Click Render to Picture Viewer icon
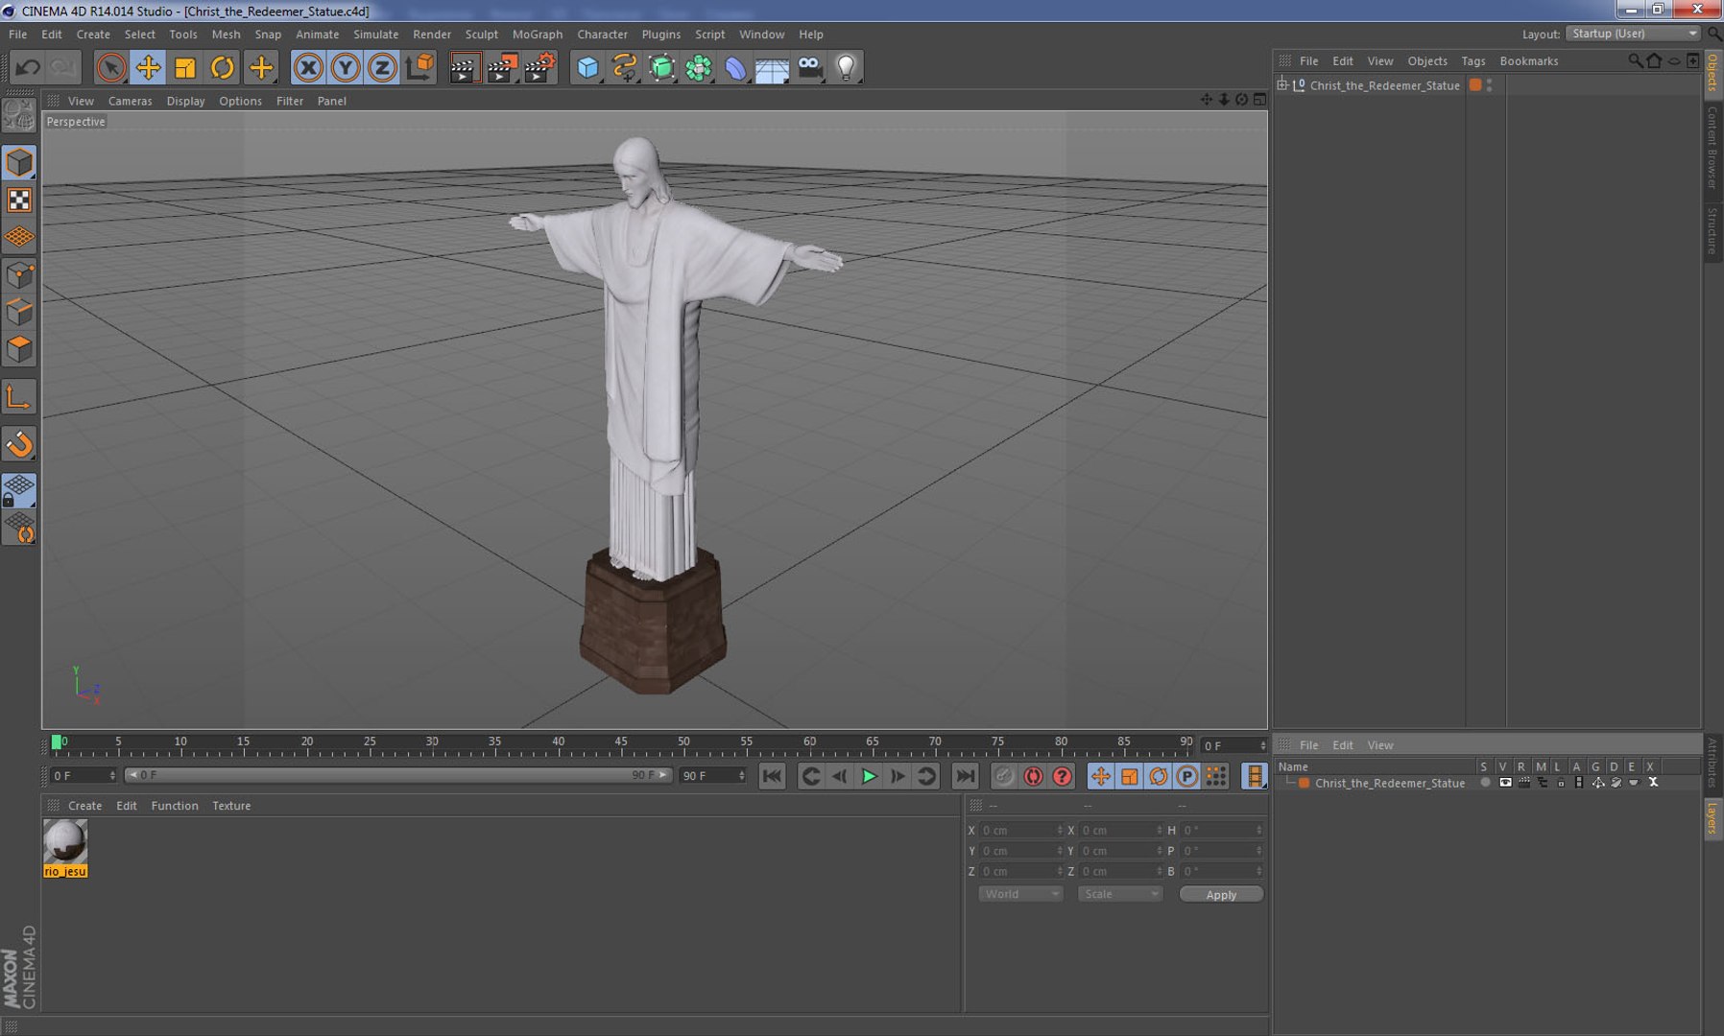 point(502,67)
